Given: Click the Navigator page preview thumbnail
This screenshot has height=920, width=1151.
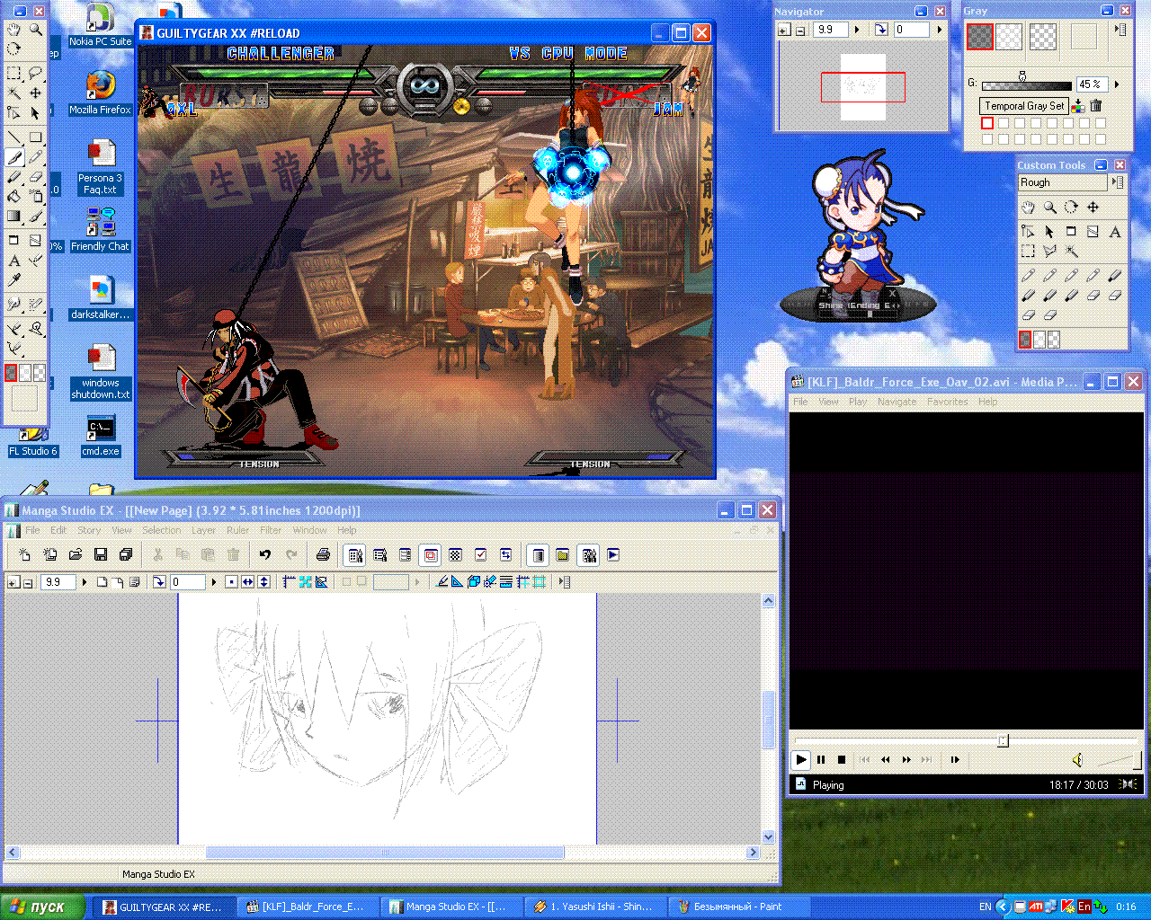Looking at the screenshot, I should [x=863, y=87].
